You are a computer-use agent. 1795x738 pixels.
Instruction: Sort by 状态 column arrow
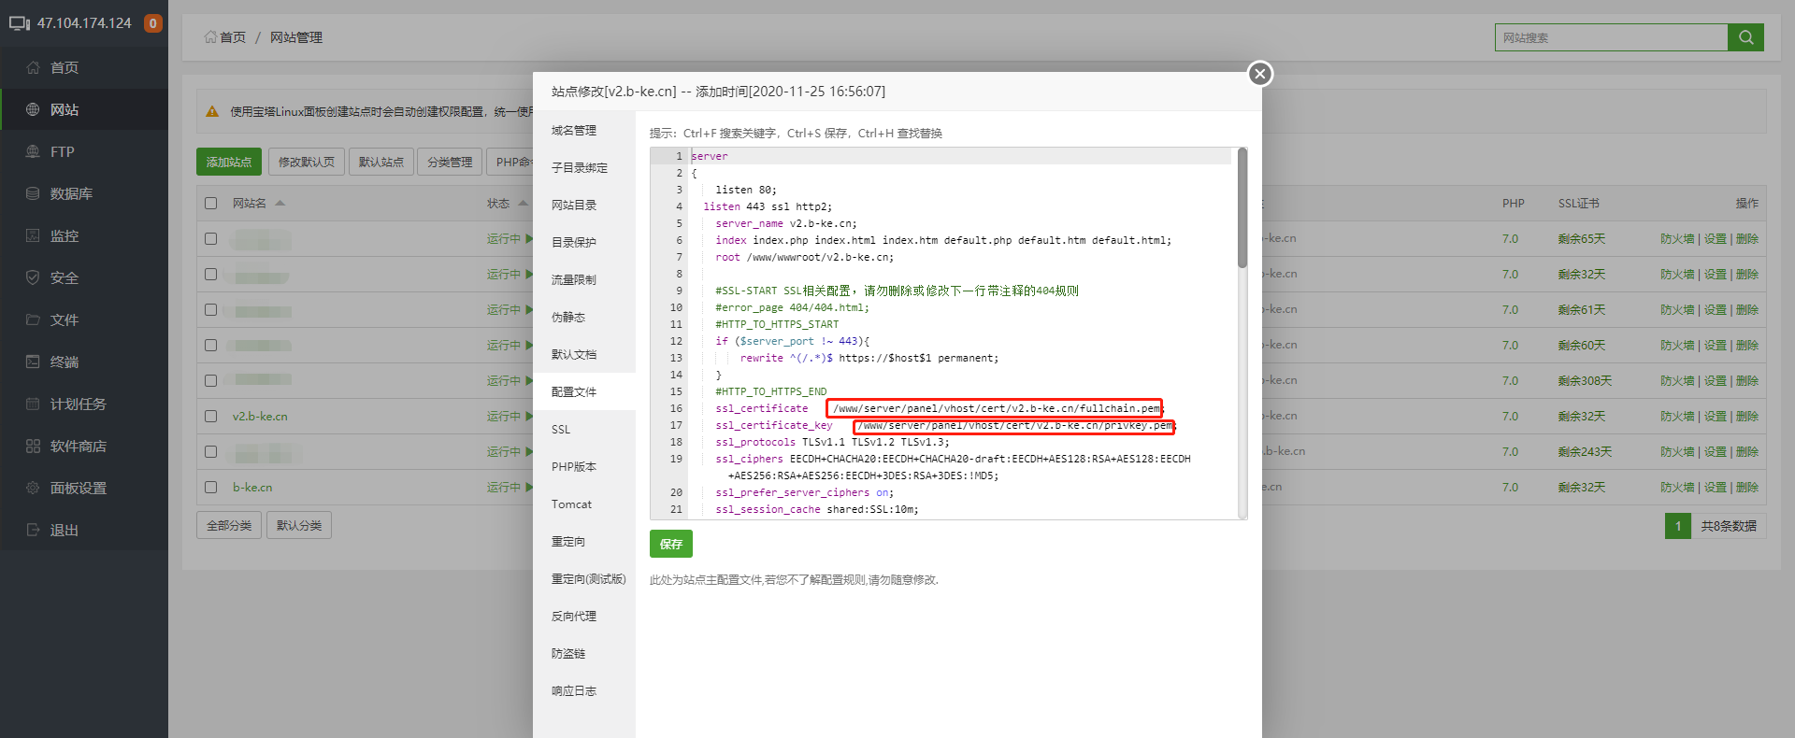pyautogui.click(x=523, y=203)
